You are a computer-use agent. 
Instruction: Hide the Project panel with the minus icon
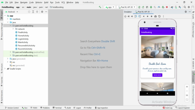pos(46,12)
